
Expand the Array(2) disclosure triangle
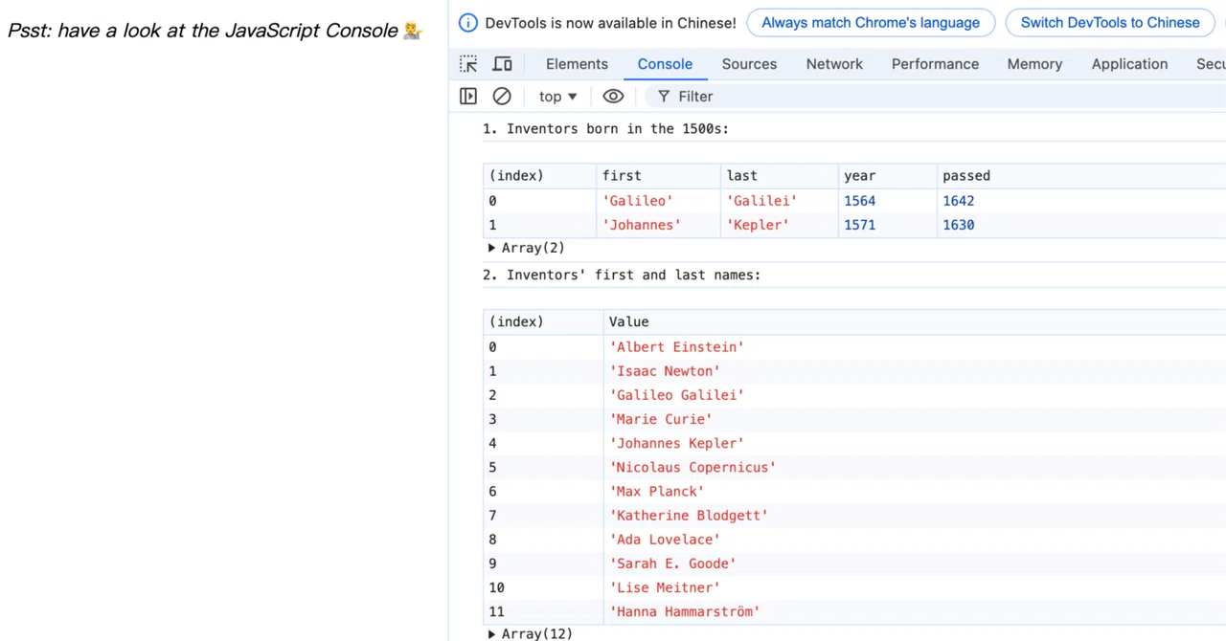[x=491, y=248]
